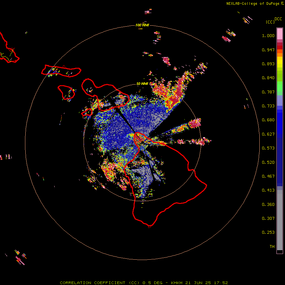Click the [CC] units label
The image size is (285, 285).
tap(270, 22)
